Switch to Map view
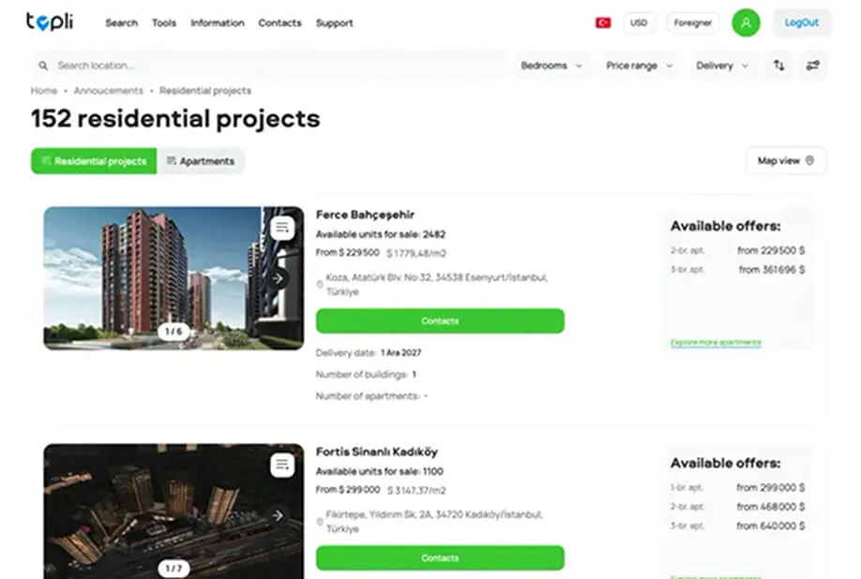The height and width of the screenshot is (579, 861). [786, 160]
